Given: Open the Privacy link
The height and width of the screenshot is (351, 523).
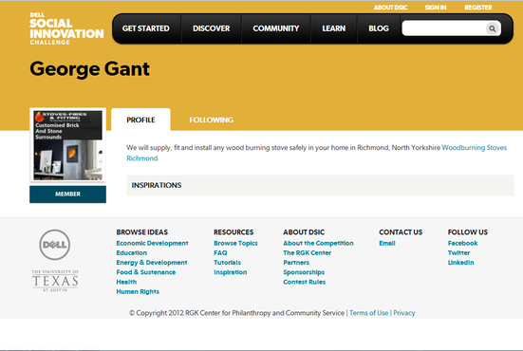Looking at the screenshot, I should click(x=404, y=313).
